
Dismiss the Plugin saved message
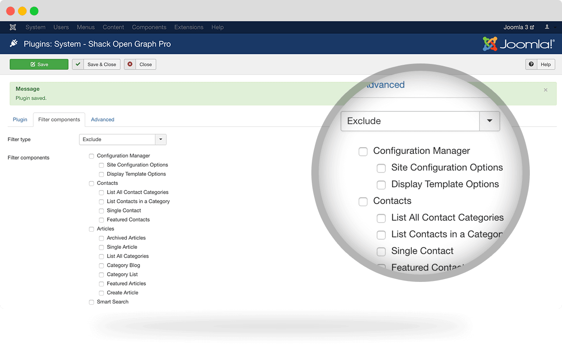point(545,90)
